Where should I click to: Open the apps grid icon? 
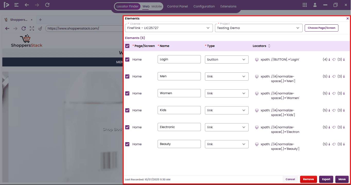[x=305, y=5]
